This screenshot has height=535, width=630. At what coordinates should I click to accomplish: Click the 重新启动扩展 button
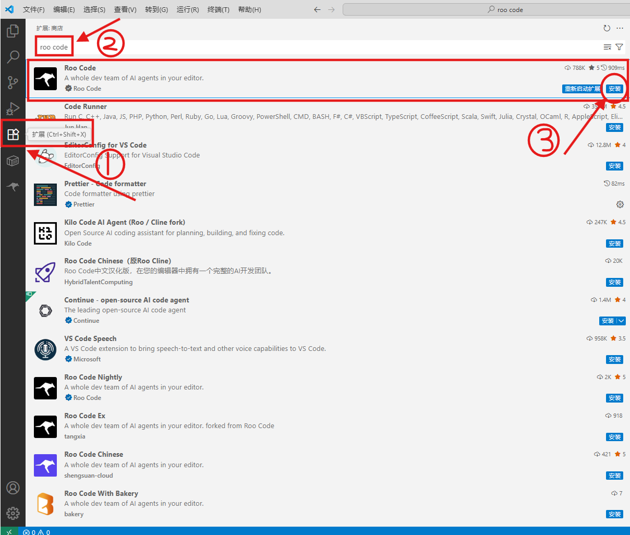click(583, 89)
